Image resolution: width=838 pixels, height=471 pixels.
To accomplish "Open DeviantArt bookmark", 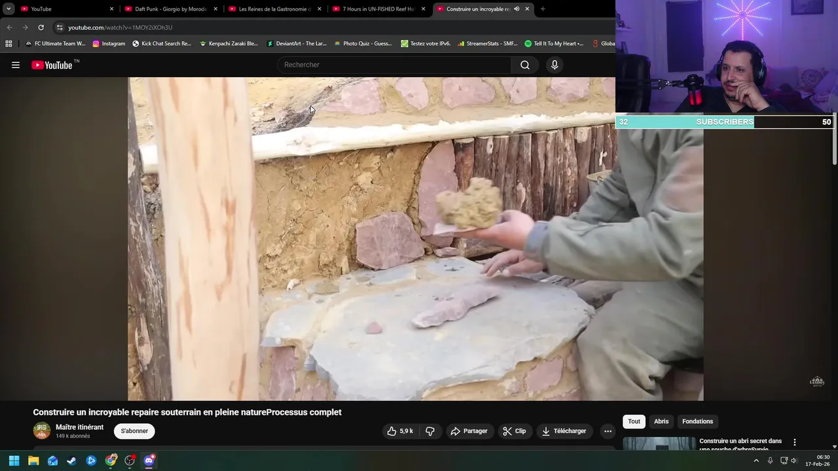I will point(297,44).
